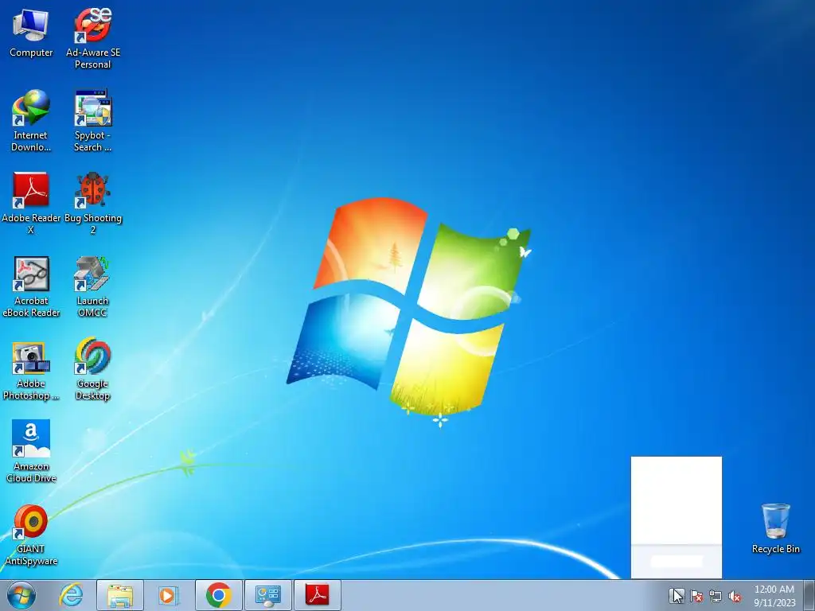Switch to Adobe Reader in the taskbar
The height and width of the screenshot is (611, 815).
click(x=318, y=595)
